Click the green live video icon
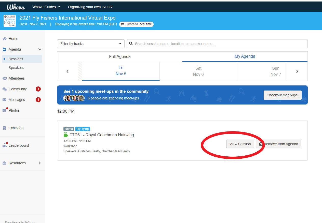322x223 pixels. pyautogui.click(x=66, y=135)
